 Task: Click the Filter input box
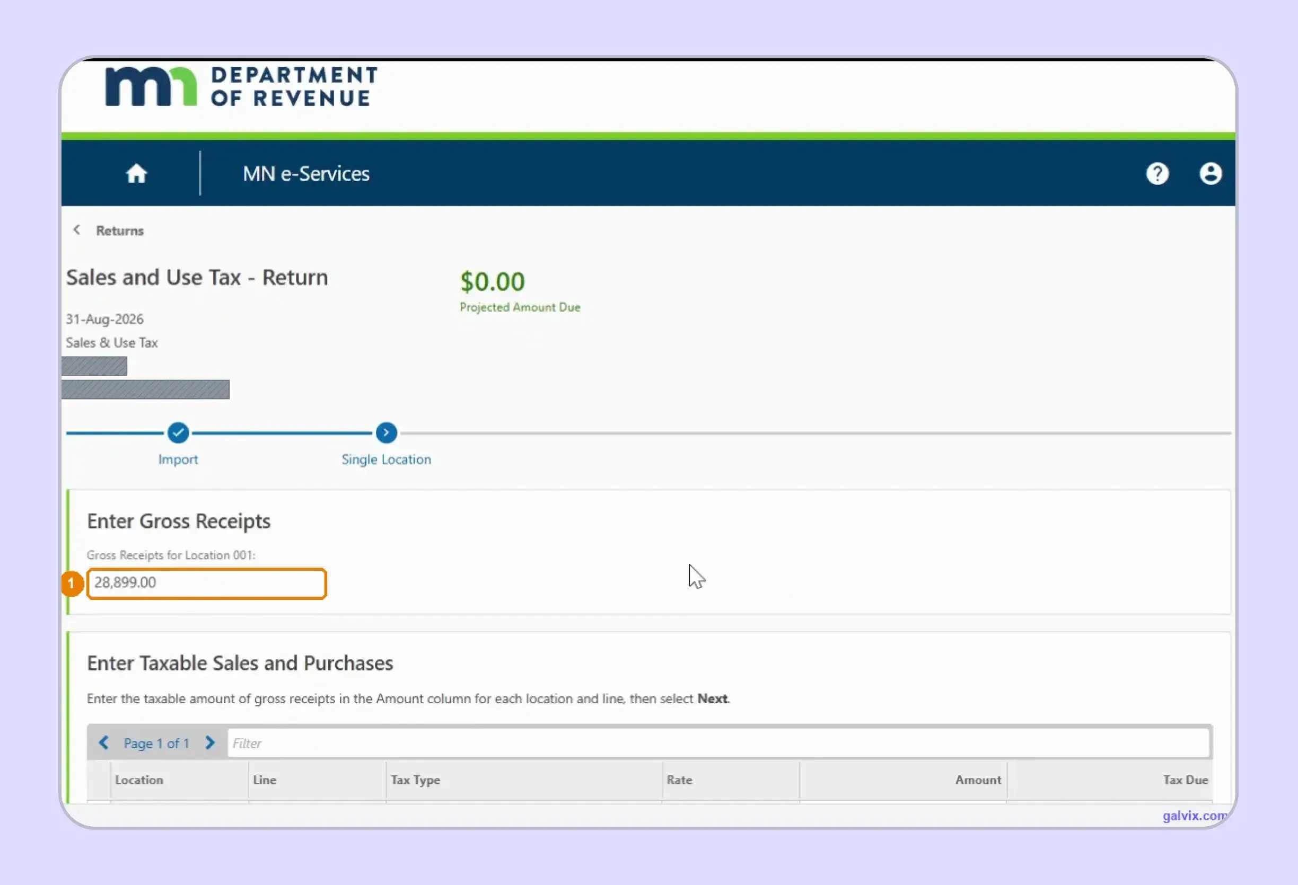pyautogui.click(x=718, y=743)
